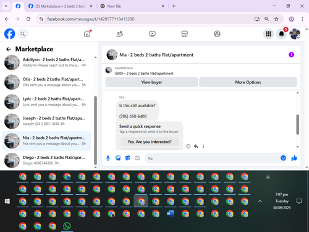Select Nia's conversation in the list
Image resolution: width=309 pixels, height=232 pixels.
click(x=47, y=141)
